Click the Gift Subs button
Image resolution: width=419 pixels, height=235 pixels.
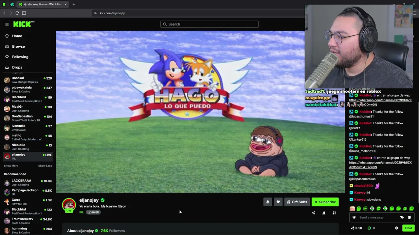click(x=297, y=202)
